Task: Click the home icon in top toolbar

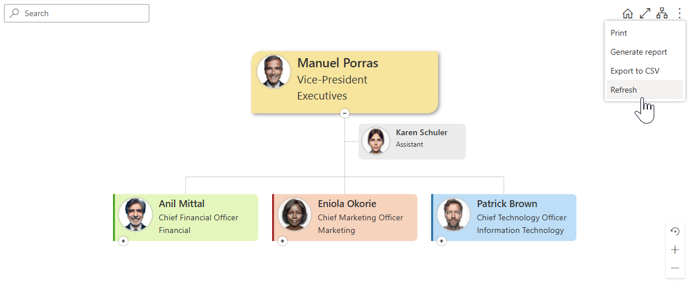Action: click(628, 14)
